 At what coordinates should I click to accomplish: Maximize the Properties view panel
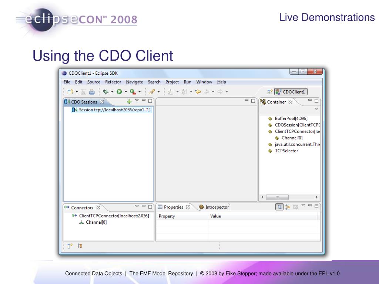317,206
